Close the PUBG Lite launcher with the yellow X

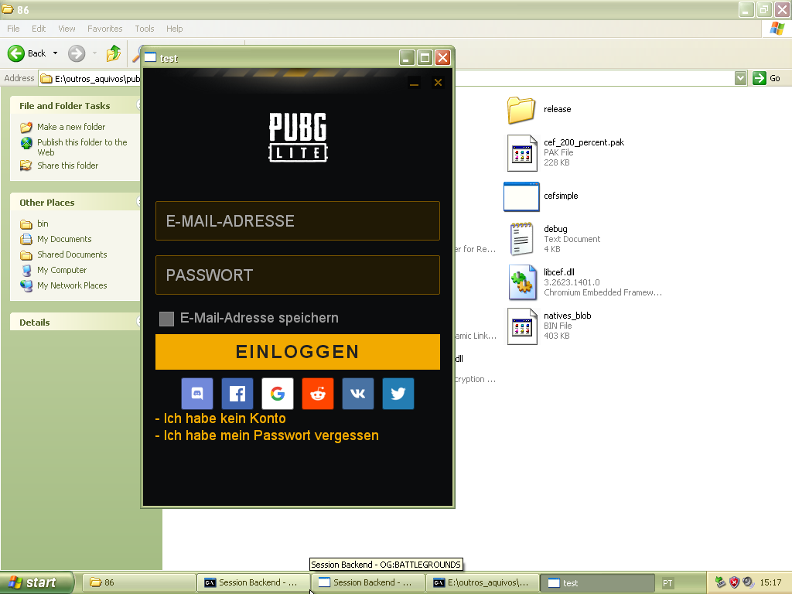click(x=438, y=82)
